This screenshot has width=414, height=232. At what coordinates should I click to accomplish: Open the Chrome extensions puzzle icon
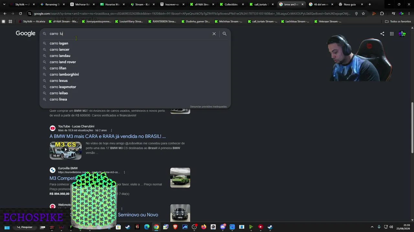click(382, 14)
